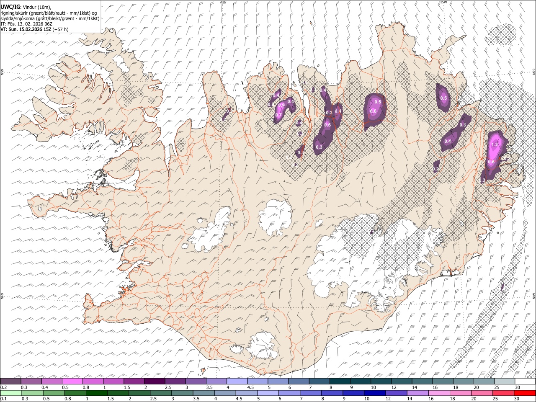This screenshot has width=536, height=402.
Task: Select the bright red 30 swatch in the rain scale
Action: [525, 393]
